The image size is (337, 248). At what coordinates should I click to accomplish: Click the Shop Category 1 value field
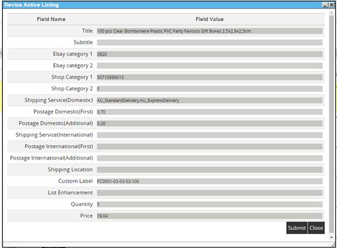(x=209, y=77)
